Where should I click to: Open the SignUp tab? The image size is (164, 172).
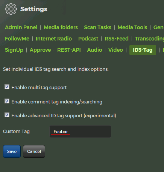coord(14,50)
